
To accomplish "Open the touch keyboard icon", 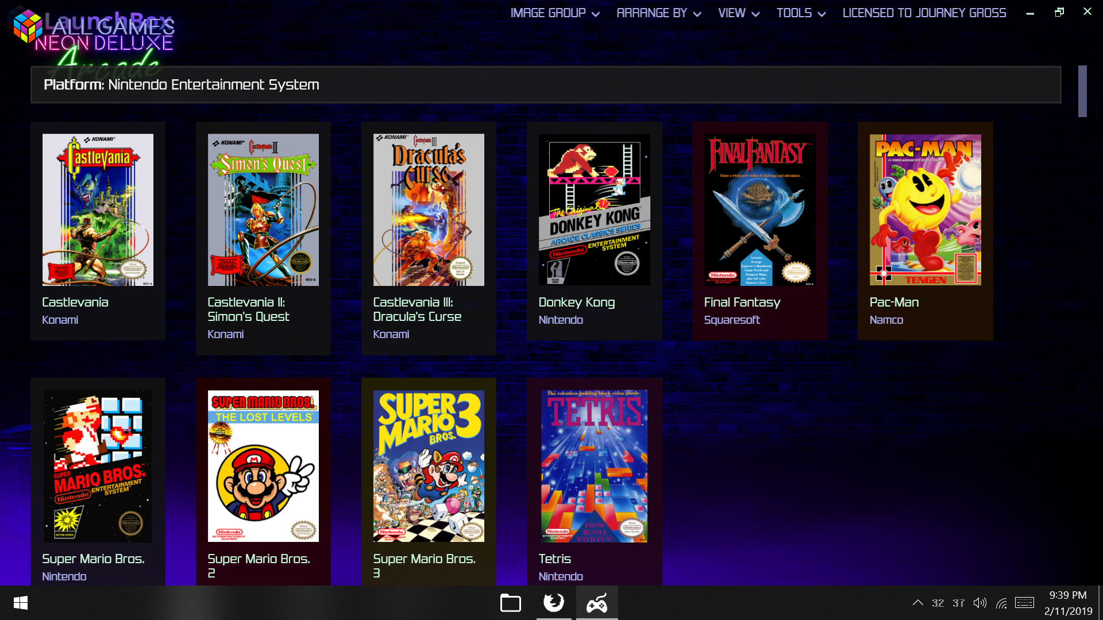I will [x=1024, y=603].
